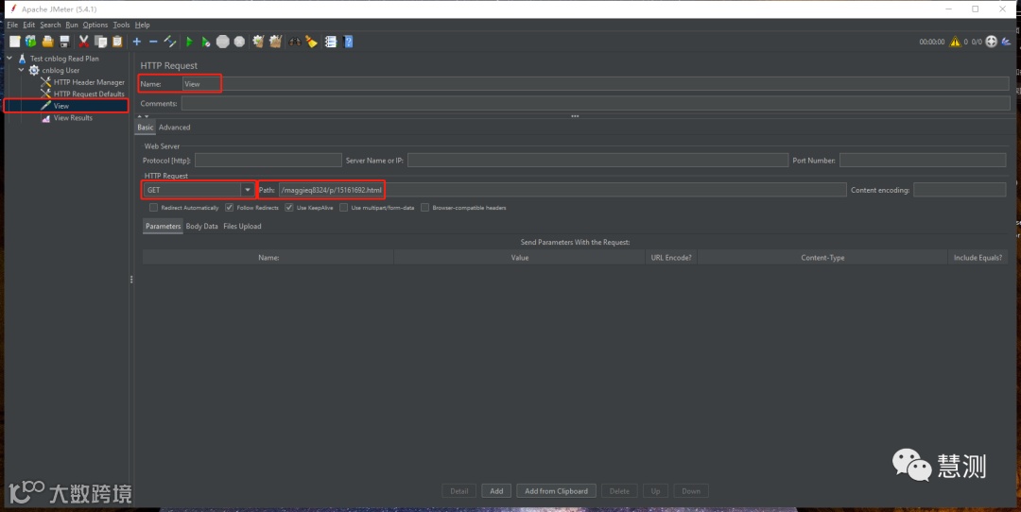Click the Open file folder icon

click(47, 42)
